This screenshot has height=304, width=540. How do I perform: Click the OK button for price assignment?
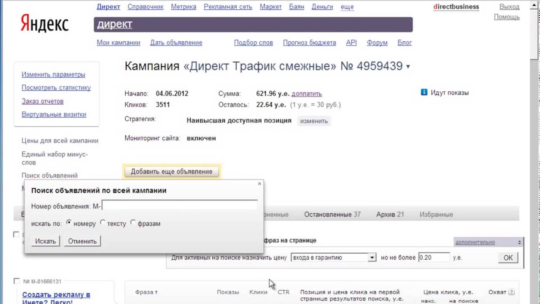pyautogui.click(x=508, y=258)
